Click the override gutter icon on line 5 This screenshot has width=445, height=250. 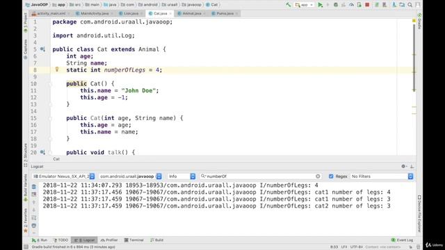[42, 49]
